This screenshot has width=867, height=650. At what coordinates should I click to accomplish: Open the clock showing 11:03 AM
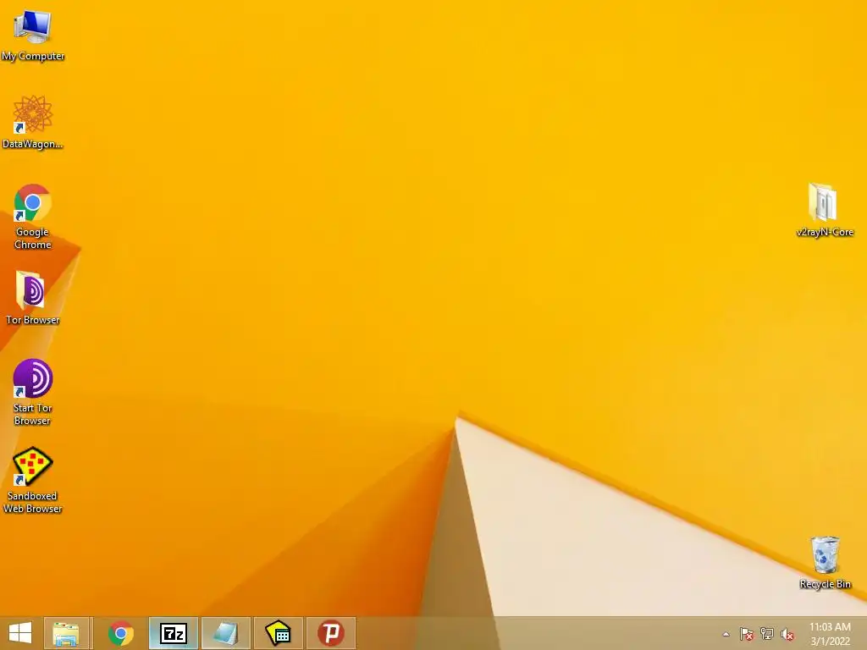830,634
